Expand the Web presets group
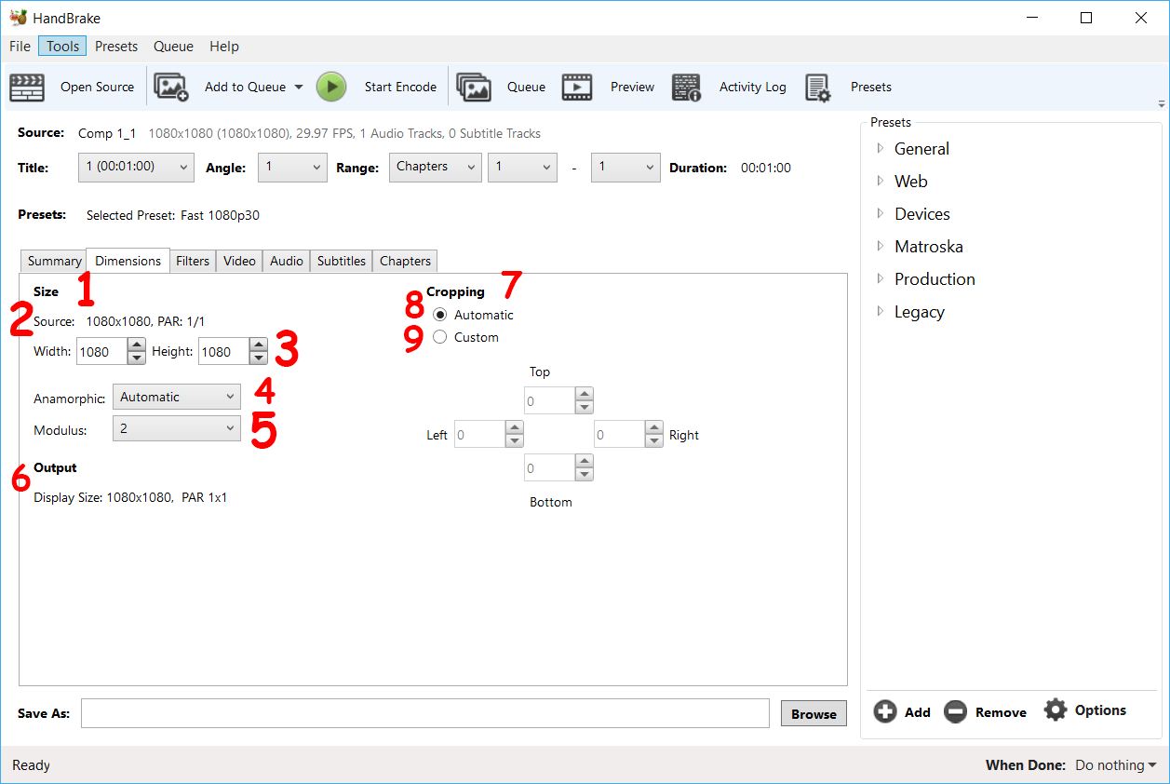Viewport: 1170px width, 784px height. (881, 181)
